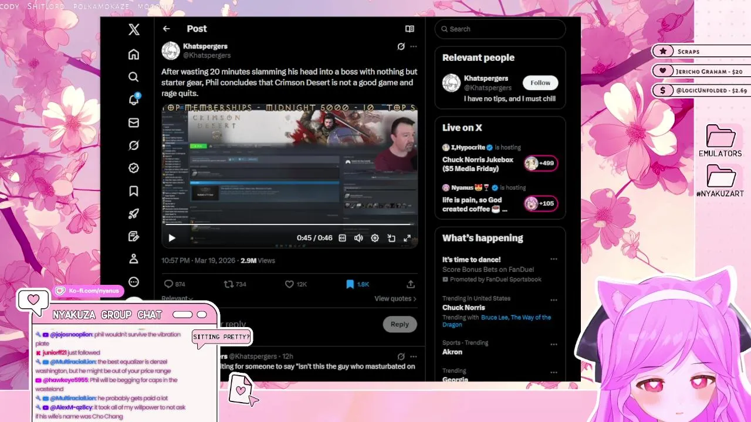Open the pencil-and-page icon in the sidebar

pyautogui.click(x=134, y=236)
